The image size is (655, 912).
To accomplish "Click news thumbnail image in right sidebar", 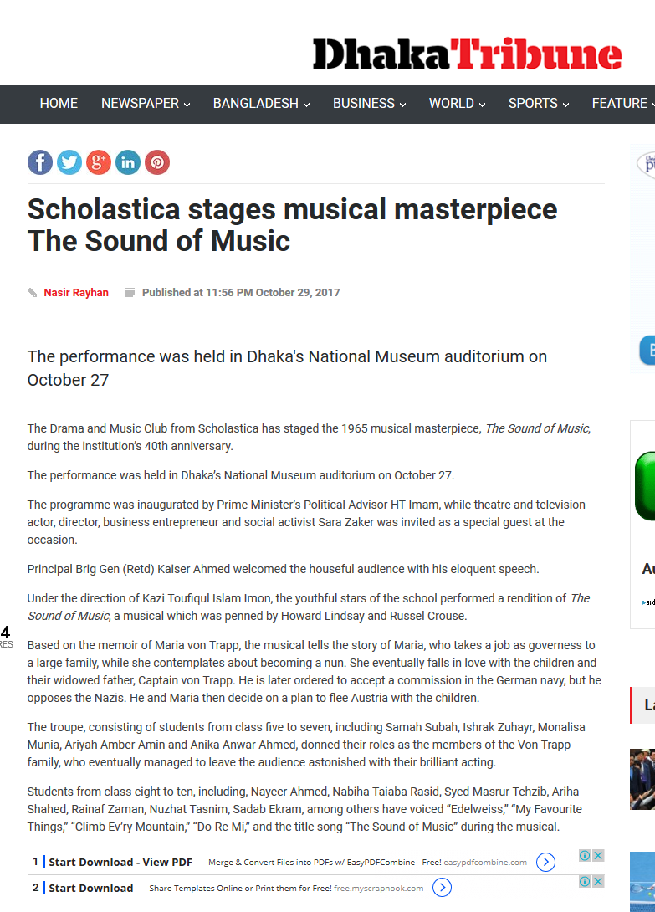I will coord(642,780).
